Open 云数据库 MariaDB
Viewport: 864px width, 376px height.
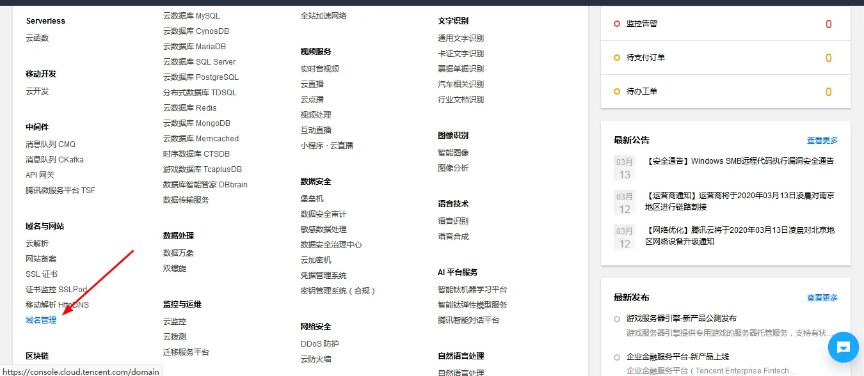195,47
